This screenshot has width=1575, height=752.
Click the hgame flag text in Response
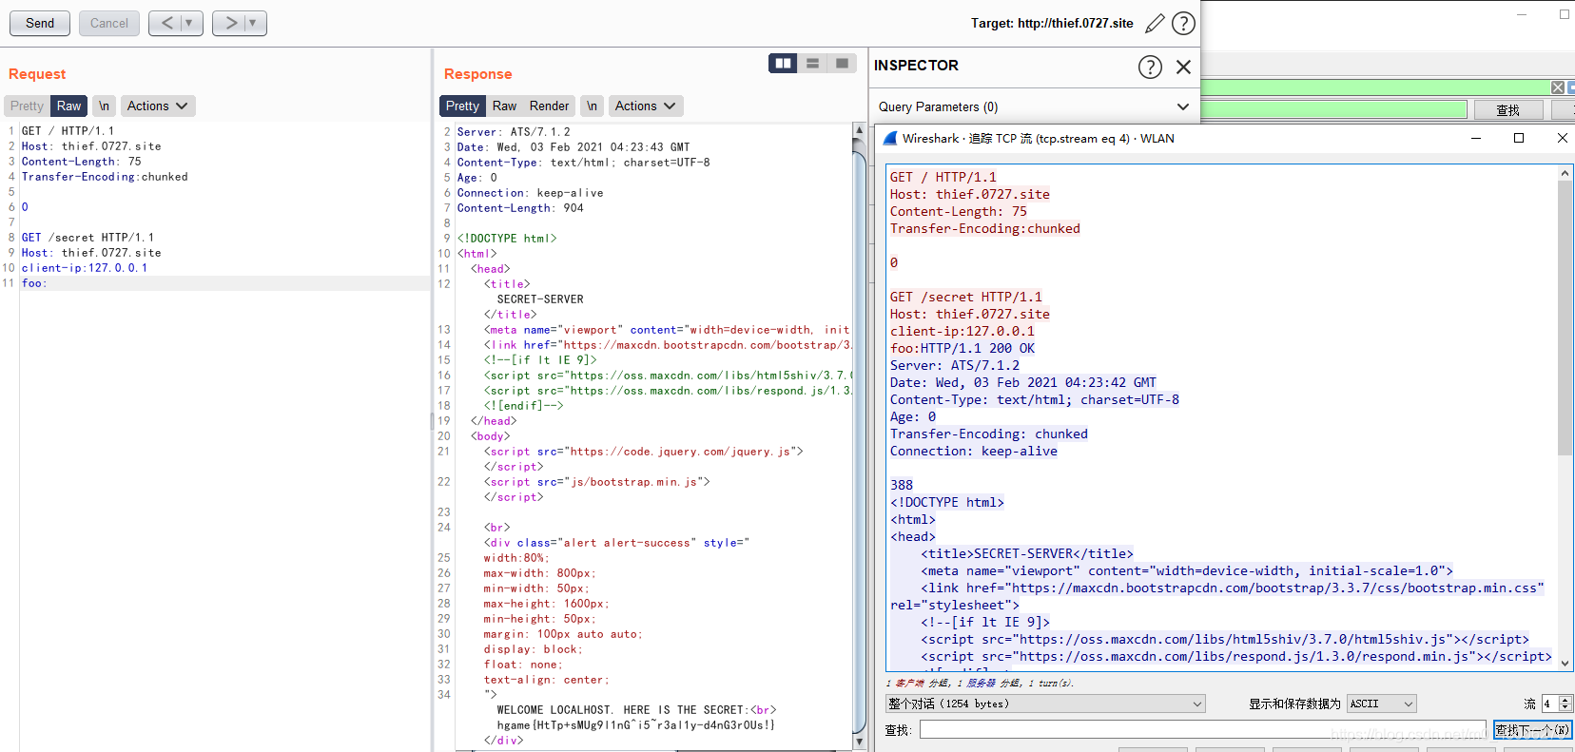pyautogui.click(x=636, y=724)
